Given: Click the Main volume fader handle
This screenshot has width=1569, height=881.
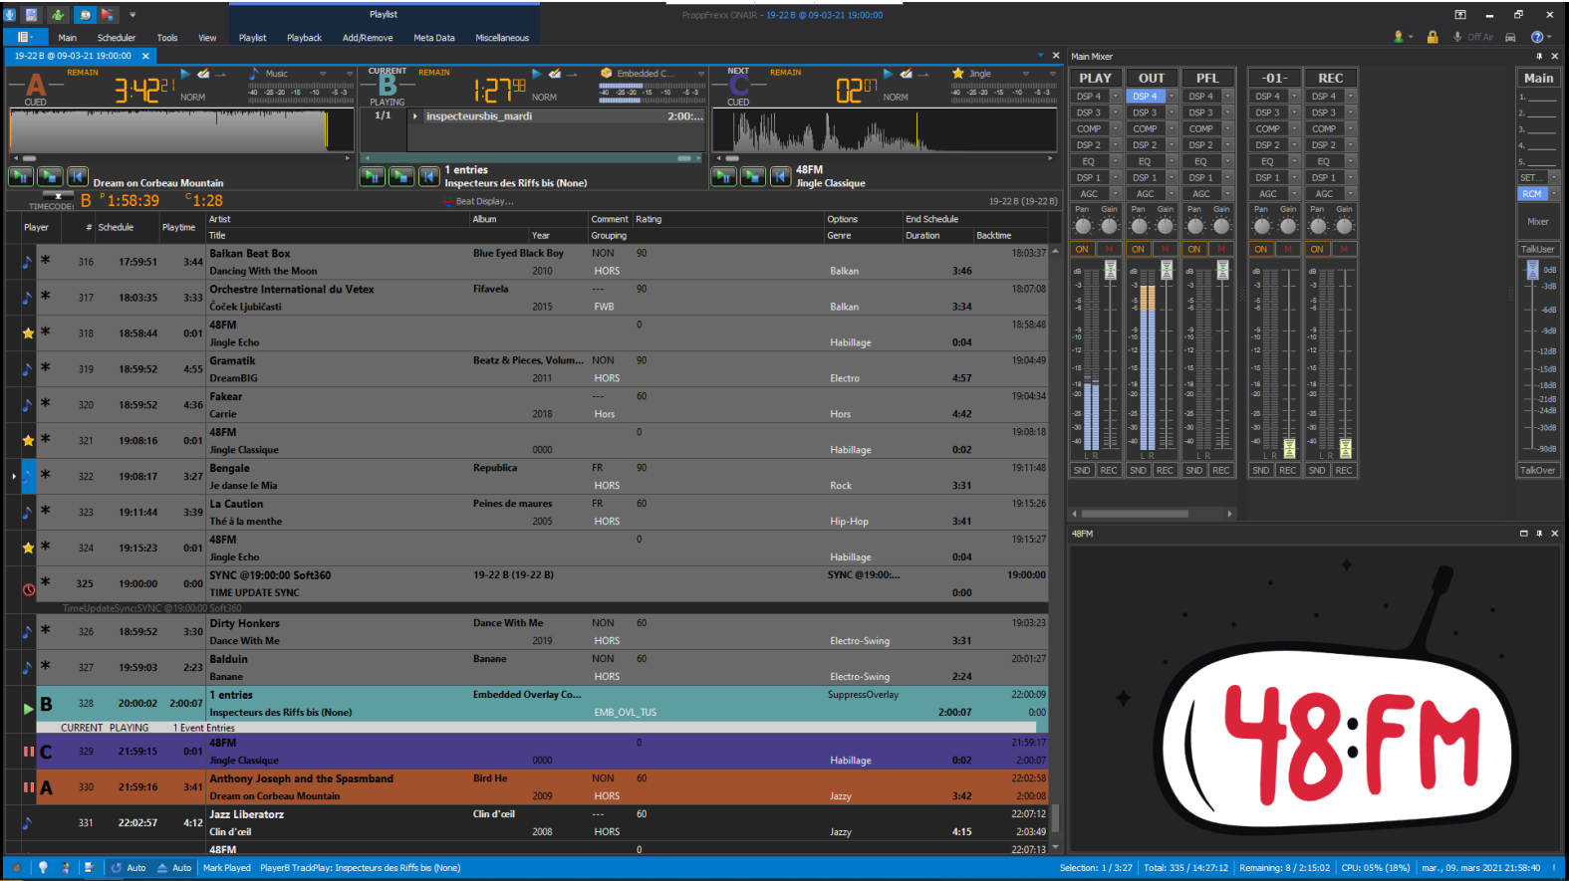Looking at the screenshot, I should pyautogui.click(x=1532, y=270).
